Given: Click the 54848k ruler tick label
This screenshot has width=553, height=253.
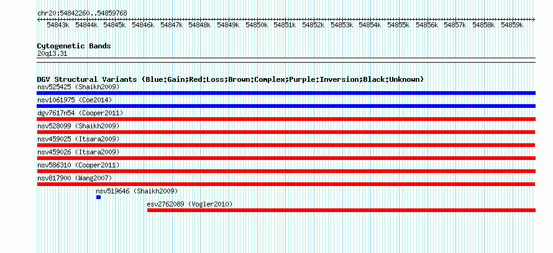Looking at the screenshot, I should tap(199, 25).
